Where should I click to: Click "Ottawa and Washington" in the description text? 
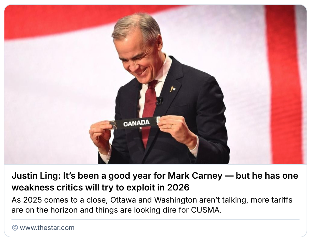pyautogui.click(x=147, y=200)
